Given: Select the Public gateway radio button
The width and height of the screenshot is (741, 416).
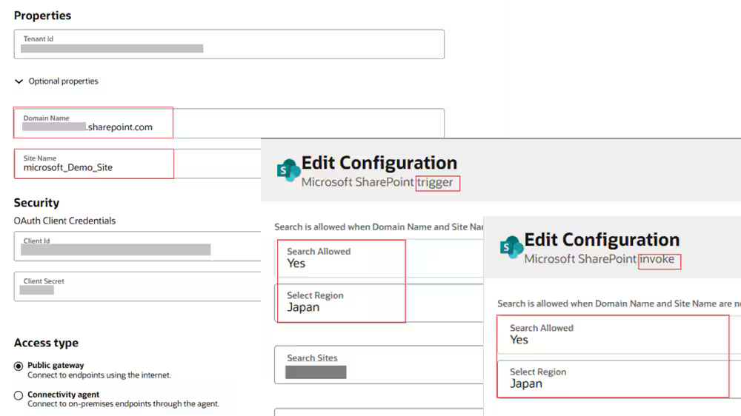Looking at the screenshot, I should pos(19,366).
